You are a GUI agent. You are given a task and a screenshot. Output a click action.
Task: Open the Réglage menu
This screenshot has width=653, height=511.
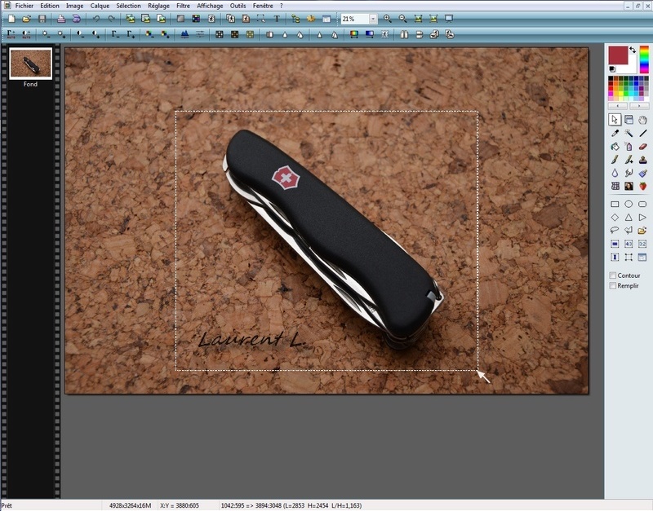(x=158, y=6)
